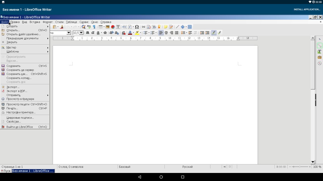Enable align right
The image size is (323, 181).
[171, 33]
